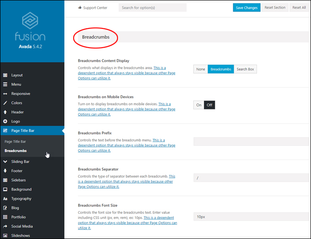Open the Blog options section

pos(32,208)
